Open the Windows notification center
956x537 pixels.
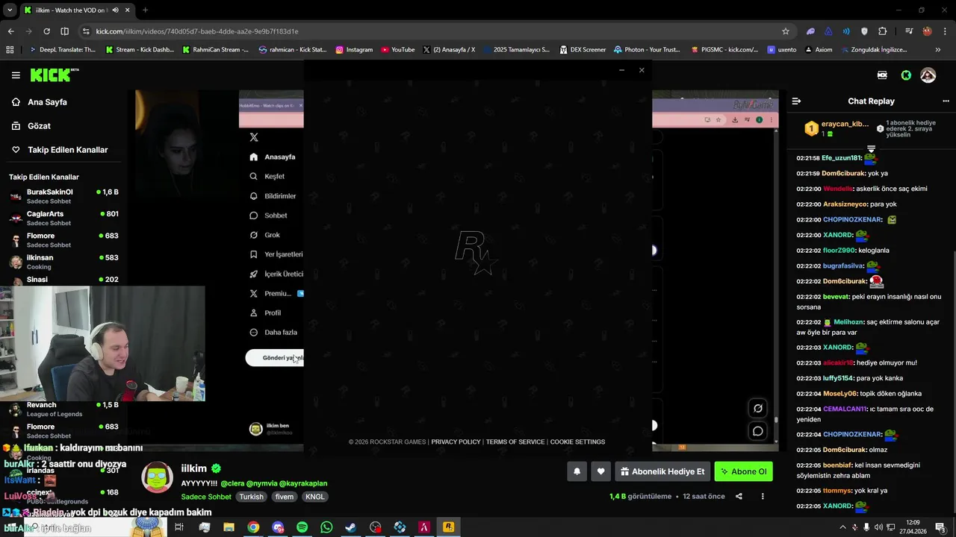coord(940,527)
